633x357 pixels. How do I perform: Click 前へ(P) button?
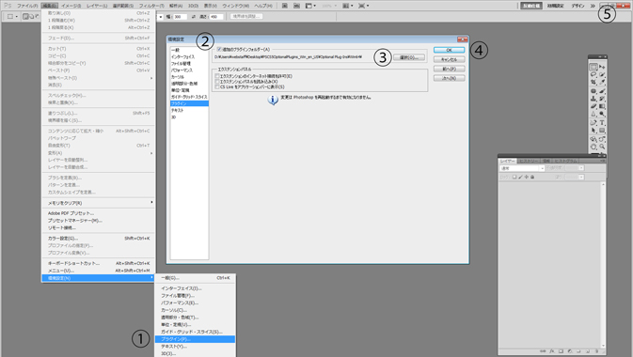pos(449,69)
